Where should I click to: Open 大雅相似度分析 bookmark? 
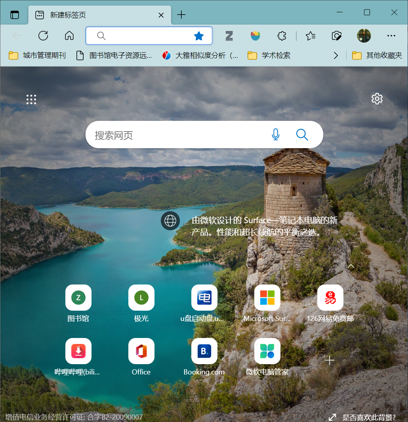point(200,55)
